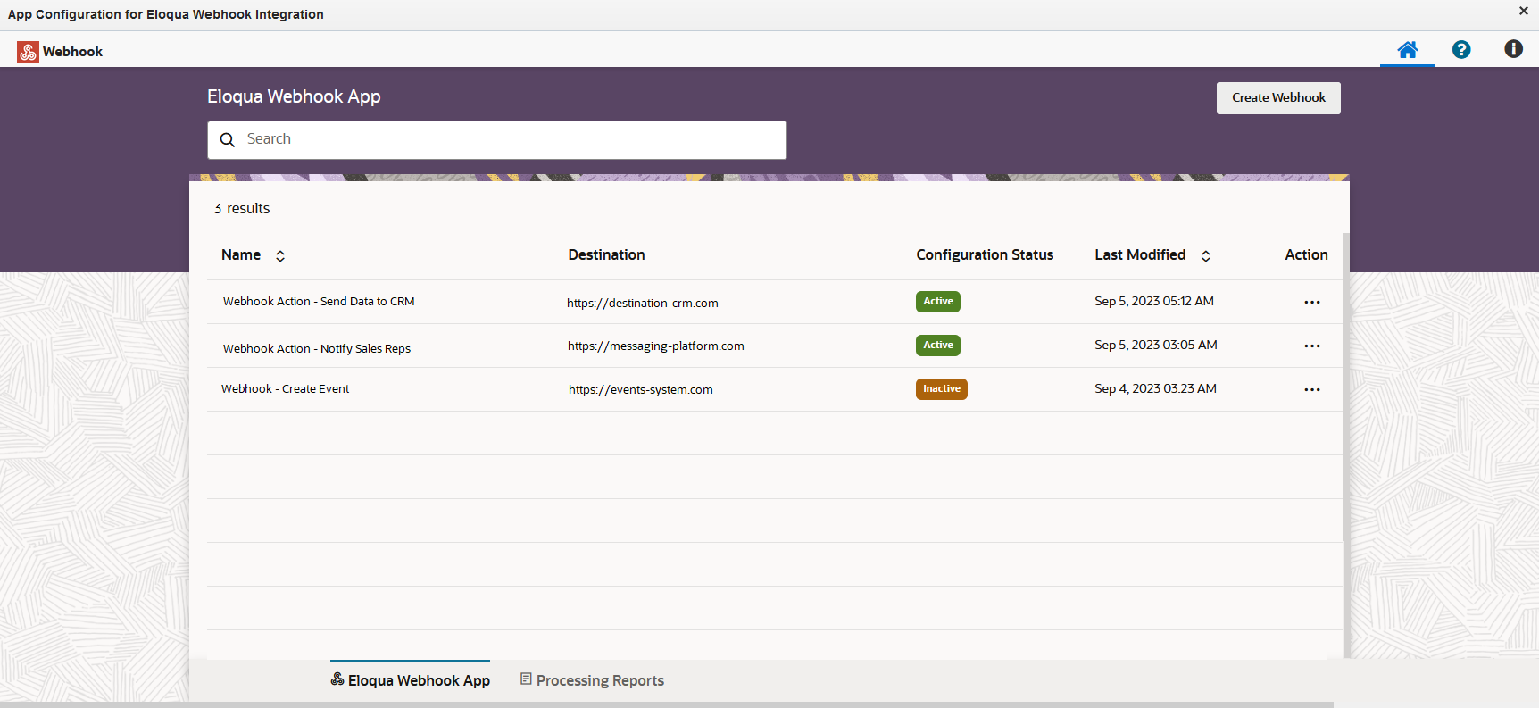The width and height of the screenshot is (1539, 708).
Task: Click the Configuration Status column header
Action: click(x=985, y=255)
